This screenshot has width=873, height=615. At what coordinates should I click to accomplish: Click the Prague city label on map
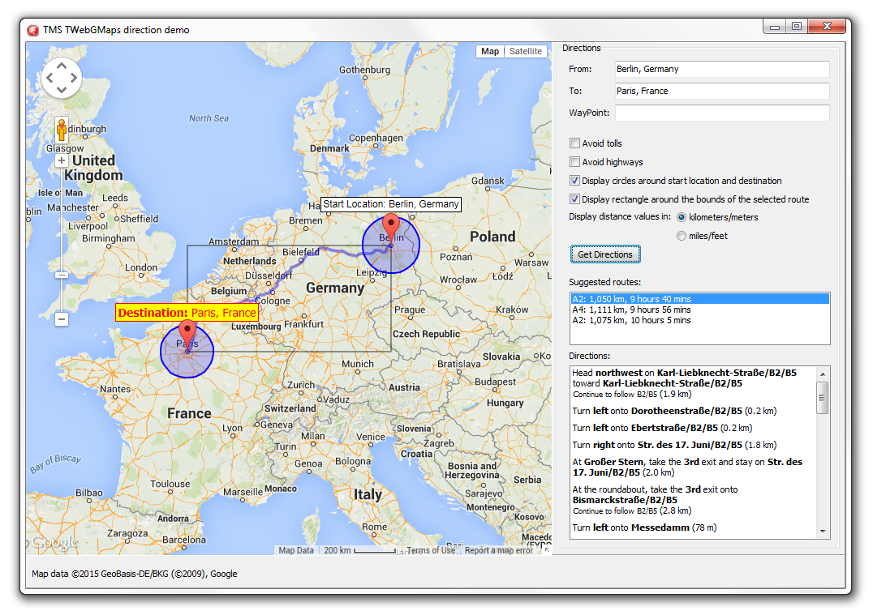[x=410, y=310]
